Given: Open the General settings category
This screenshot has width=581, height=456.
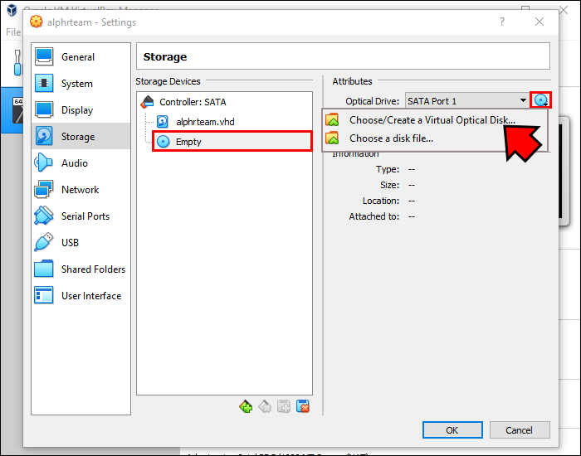Looking at the screenshot, I should tap(81, 57).
